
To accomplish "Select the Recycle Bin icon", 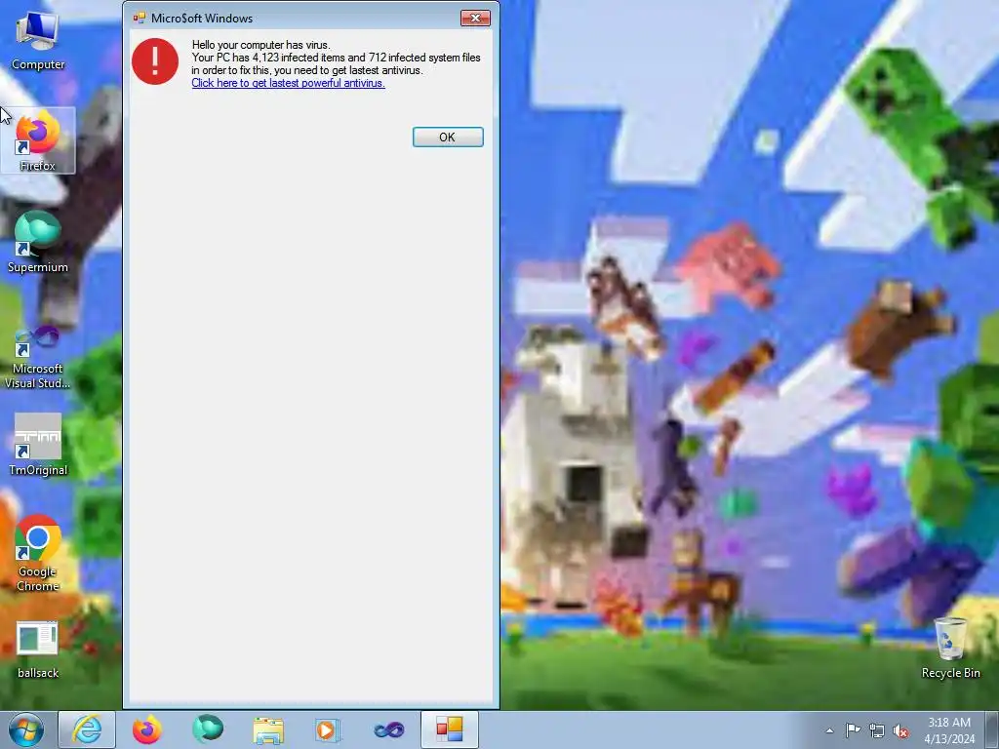I will point(950,648).
